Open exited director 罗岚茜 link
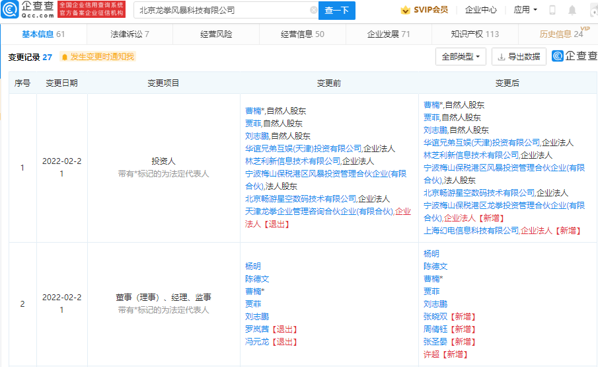This screenshot has width=598, height=367. 257,329
